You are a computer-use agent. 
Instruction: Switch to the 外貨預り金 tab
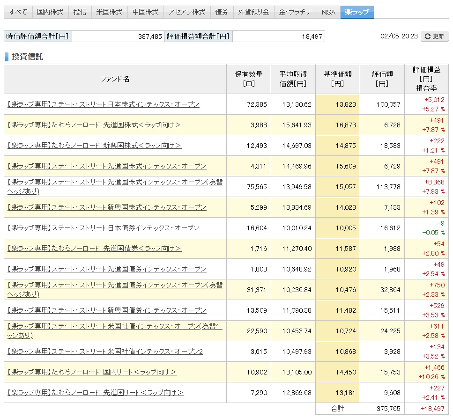tap(253, 12)
